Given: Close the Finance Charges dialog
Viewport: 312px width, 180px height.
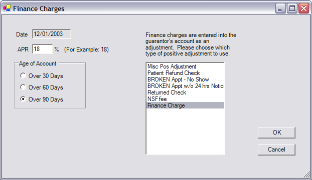Looking at the screenshot, I should click(x=303, y=8).
